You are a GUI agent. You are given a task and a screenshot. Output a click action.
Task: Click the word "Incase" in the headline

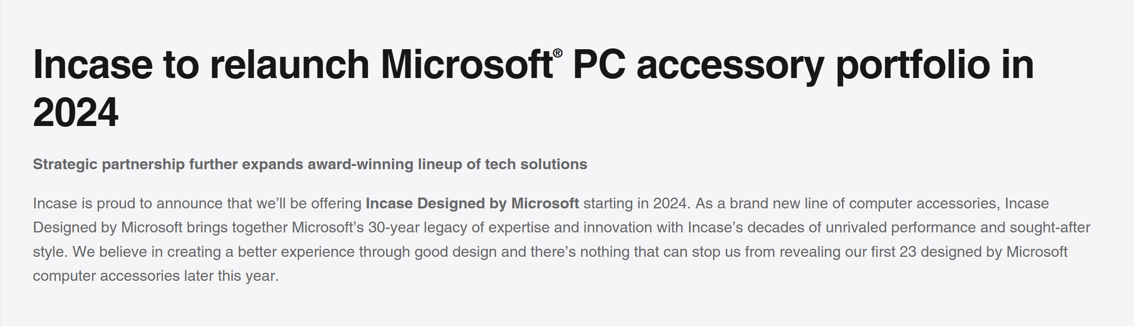click(x=93, y=65)
